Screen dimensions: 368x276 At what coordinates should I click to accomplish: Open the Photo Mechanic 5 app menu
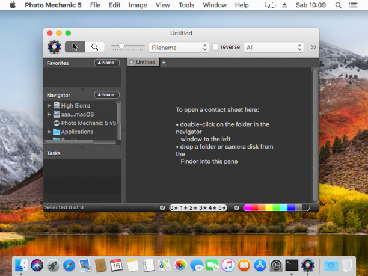[x=53, y=5]
